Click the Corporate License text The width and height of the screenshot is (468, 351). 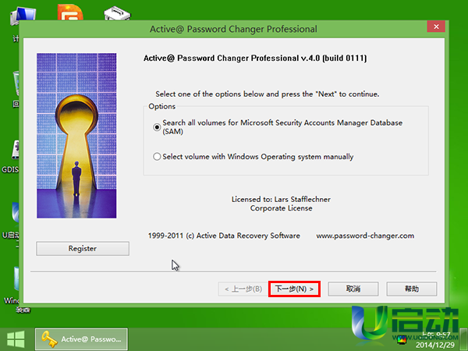tap(281, 208)
